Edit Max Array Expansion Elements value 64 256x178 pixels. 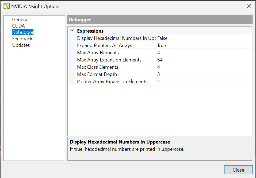(x=203, y=60)
